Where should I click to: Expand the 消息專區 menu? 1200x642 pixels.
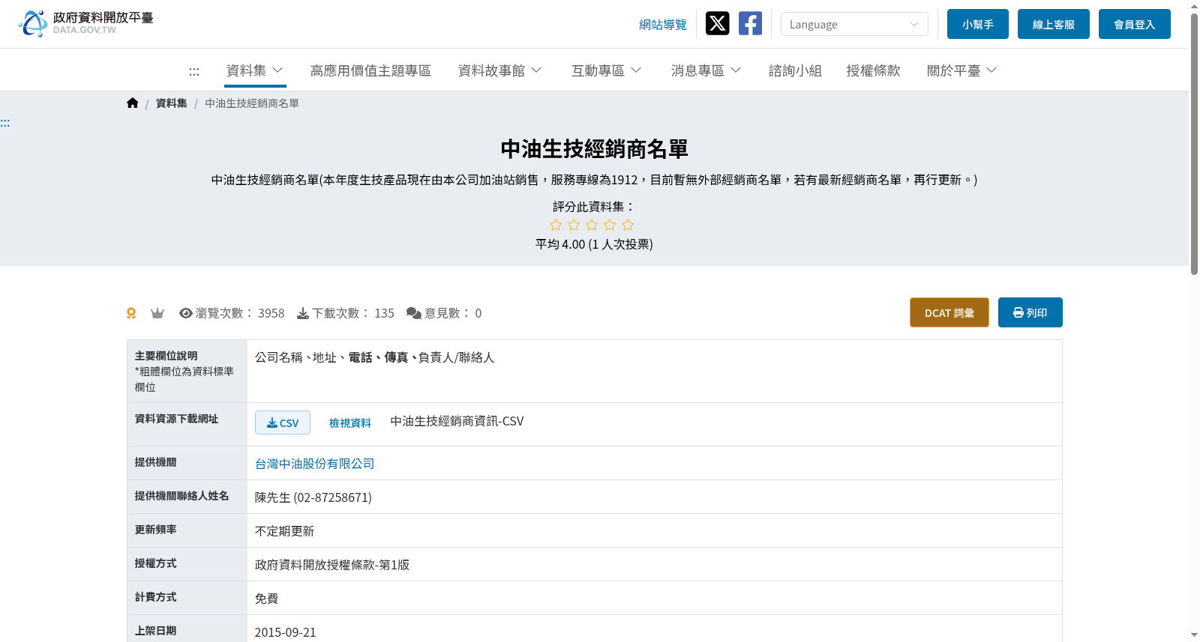[x=706, y=70]
